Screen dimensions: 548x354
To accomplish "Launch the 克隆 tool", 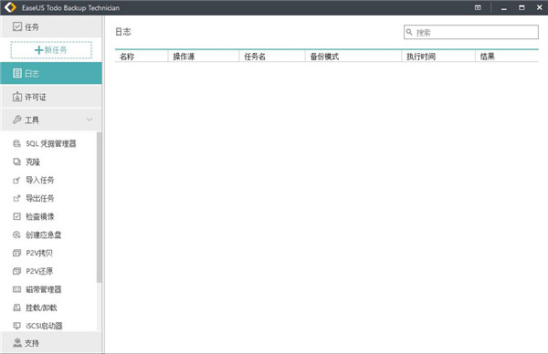I will click(33, 162).
